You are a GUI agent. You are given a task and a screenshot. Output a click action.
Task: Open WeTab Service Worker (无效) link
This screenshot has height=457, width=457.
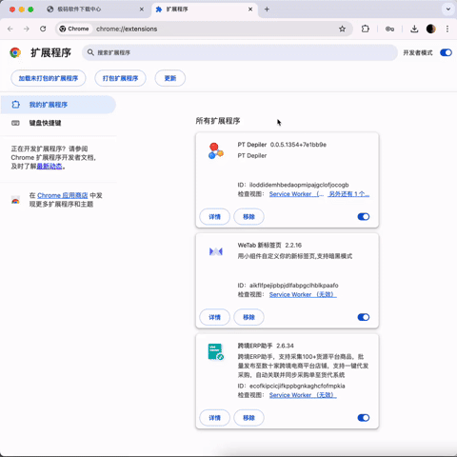pos(303,294)
